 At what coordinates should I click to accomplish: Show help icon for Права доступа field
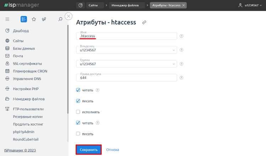pyautogui.click(x=181, y=78)
